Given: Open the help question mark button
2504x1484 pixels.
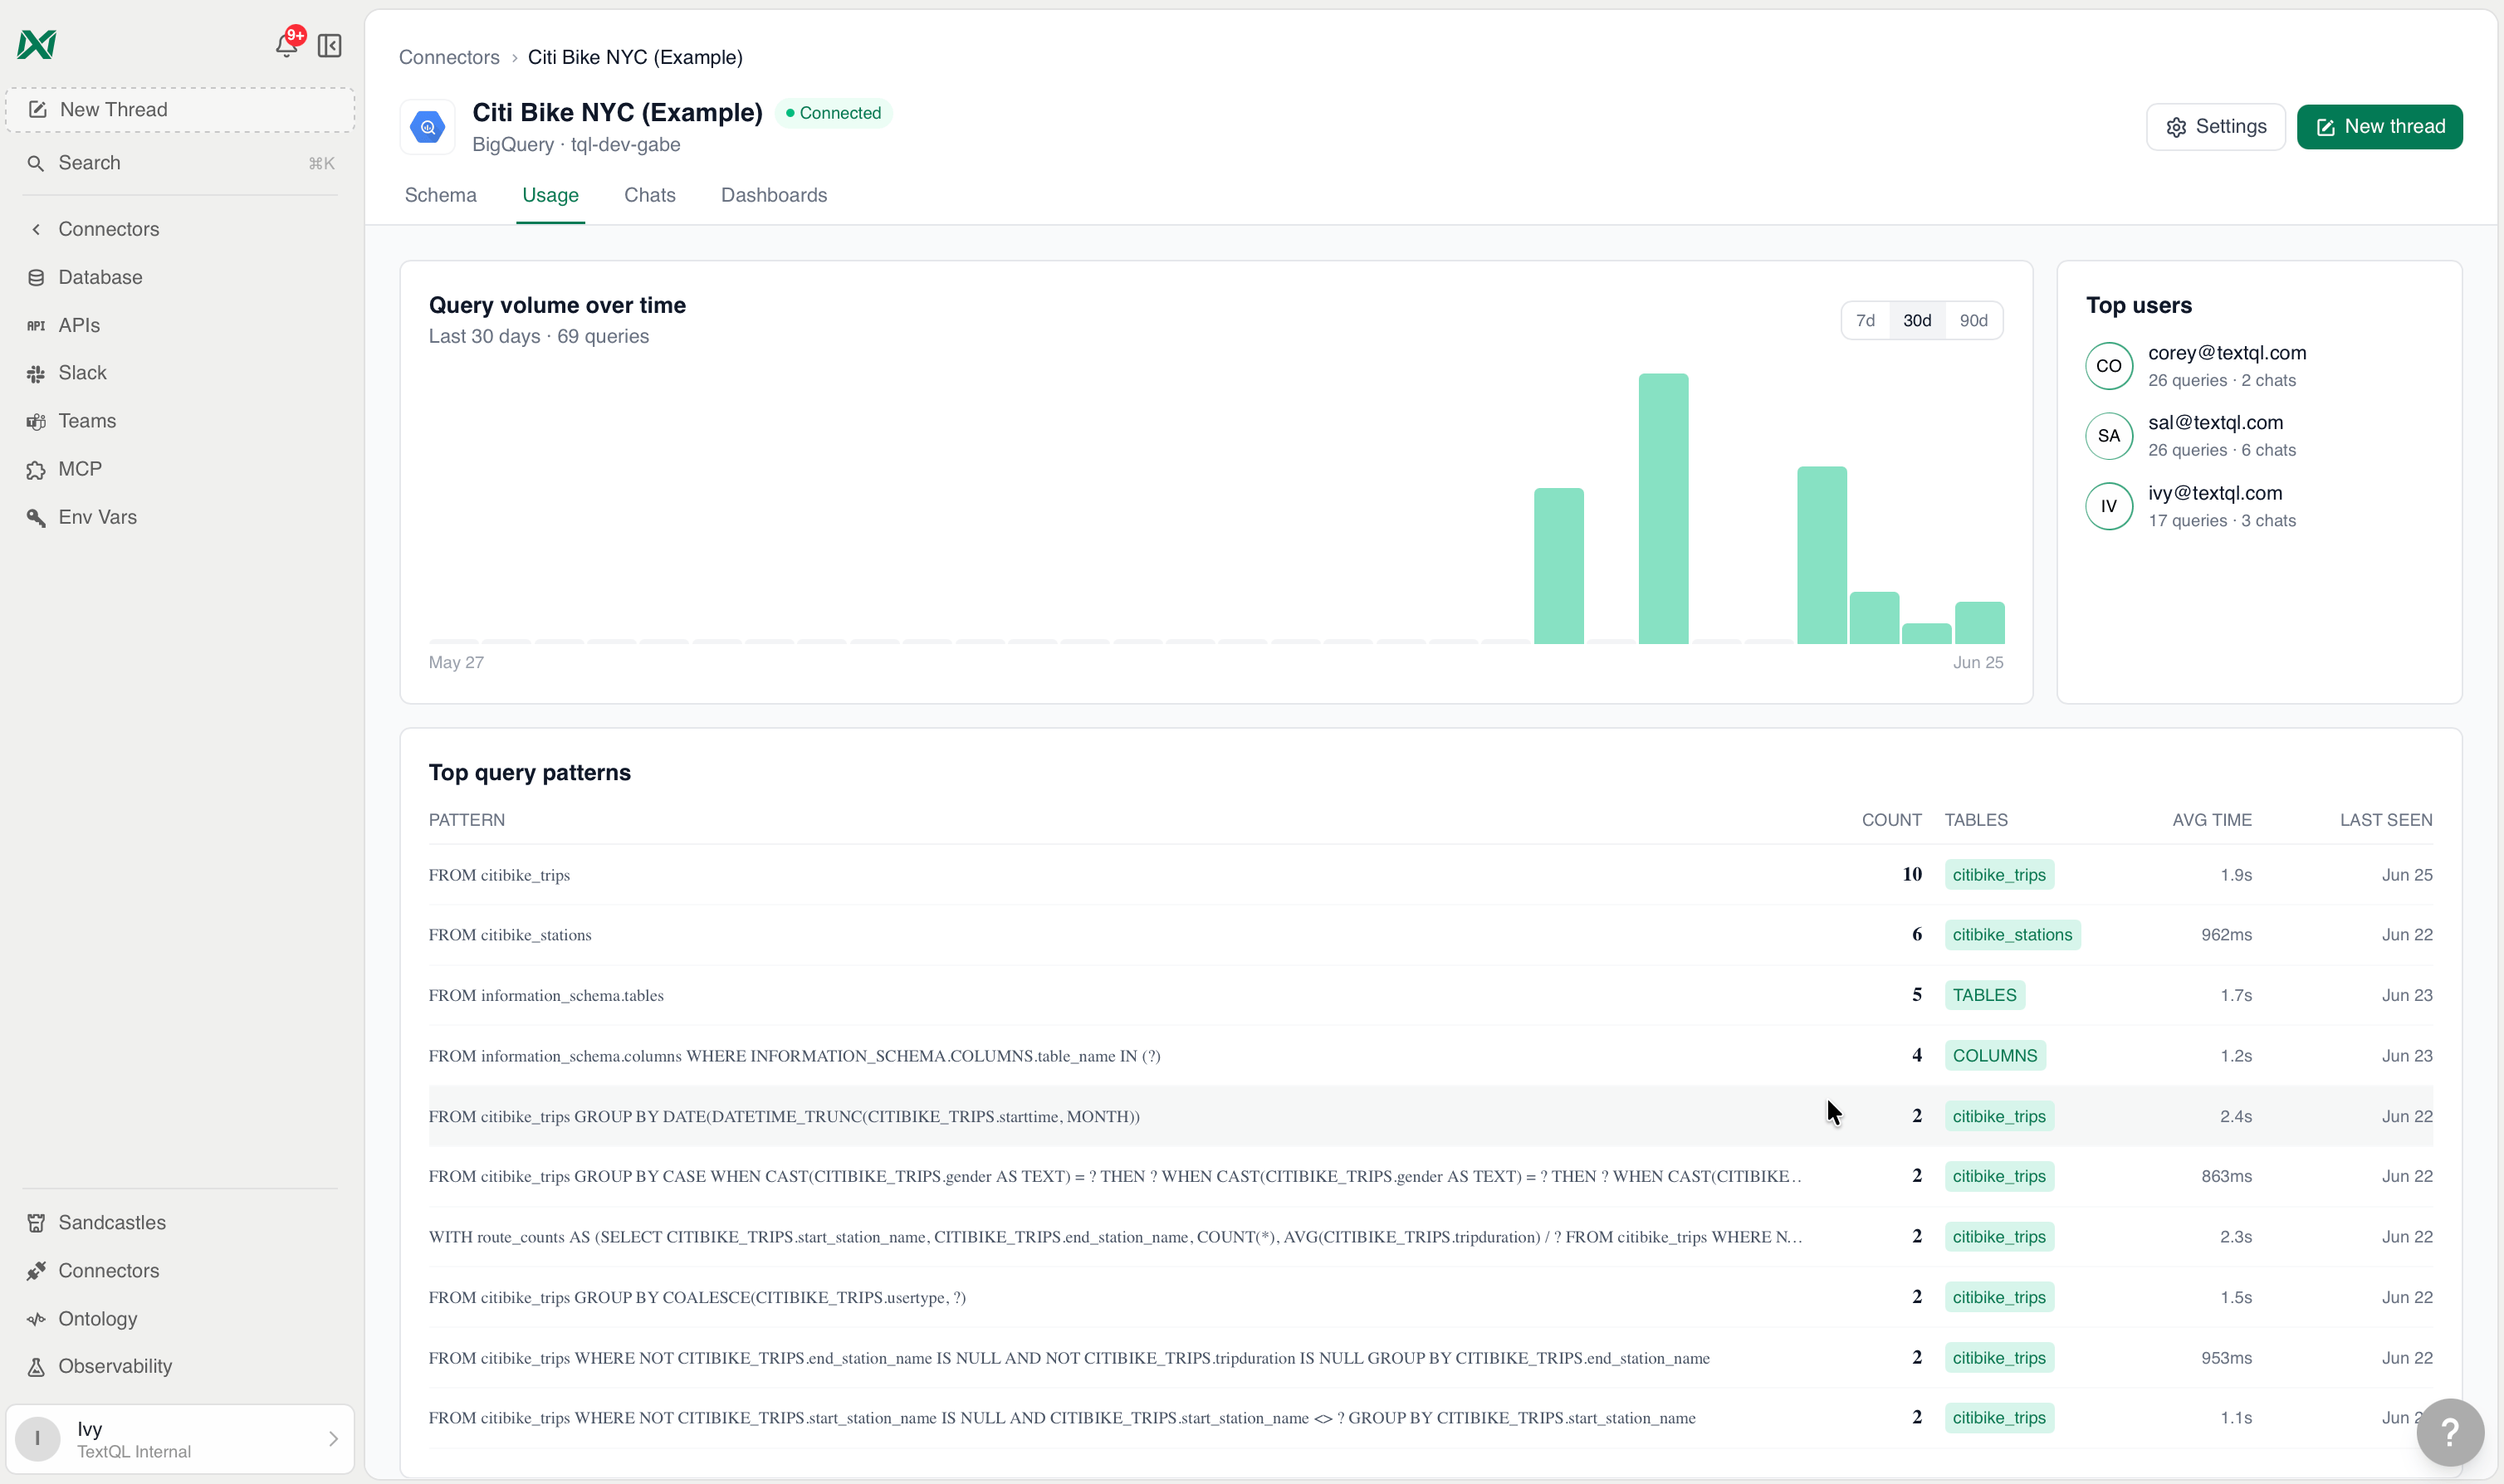Looking at the screenshot, I should [x=2449, y=1432].
